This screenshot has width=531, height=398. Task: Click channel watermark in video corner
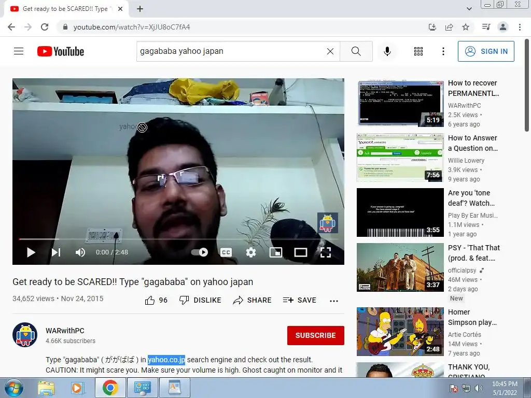pos(328,223)
